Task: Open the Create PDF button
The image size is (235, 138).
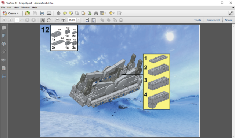Action: (11, 13)
